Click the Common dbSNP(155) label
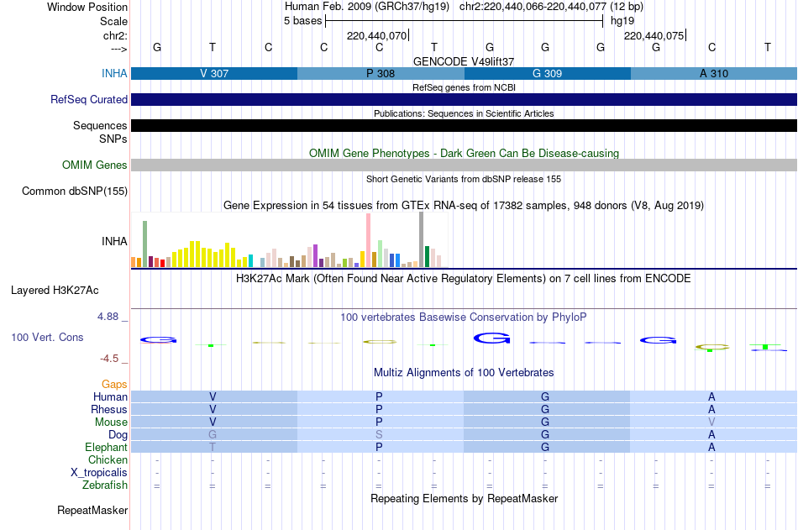Screen dimensions: 798x530 [74, 191]
